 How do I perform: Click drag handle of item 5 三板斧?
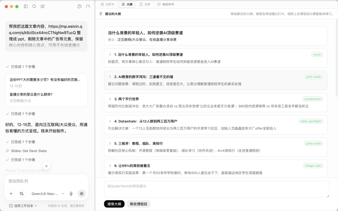[x=110, y=143]
